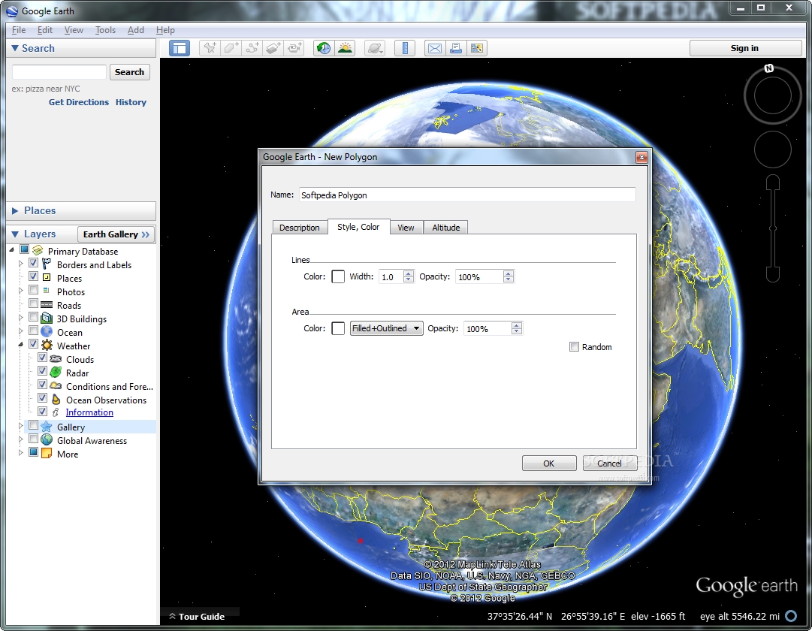The image size is (812, 631).
Task: Open the File menu
Action: (19, 30)
